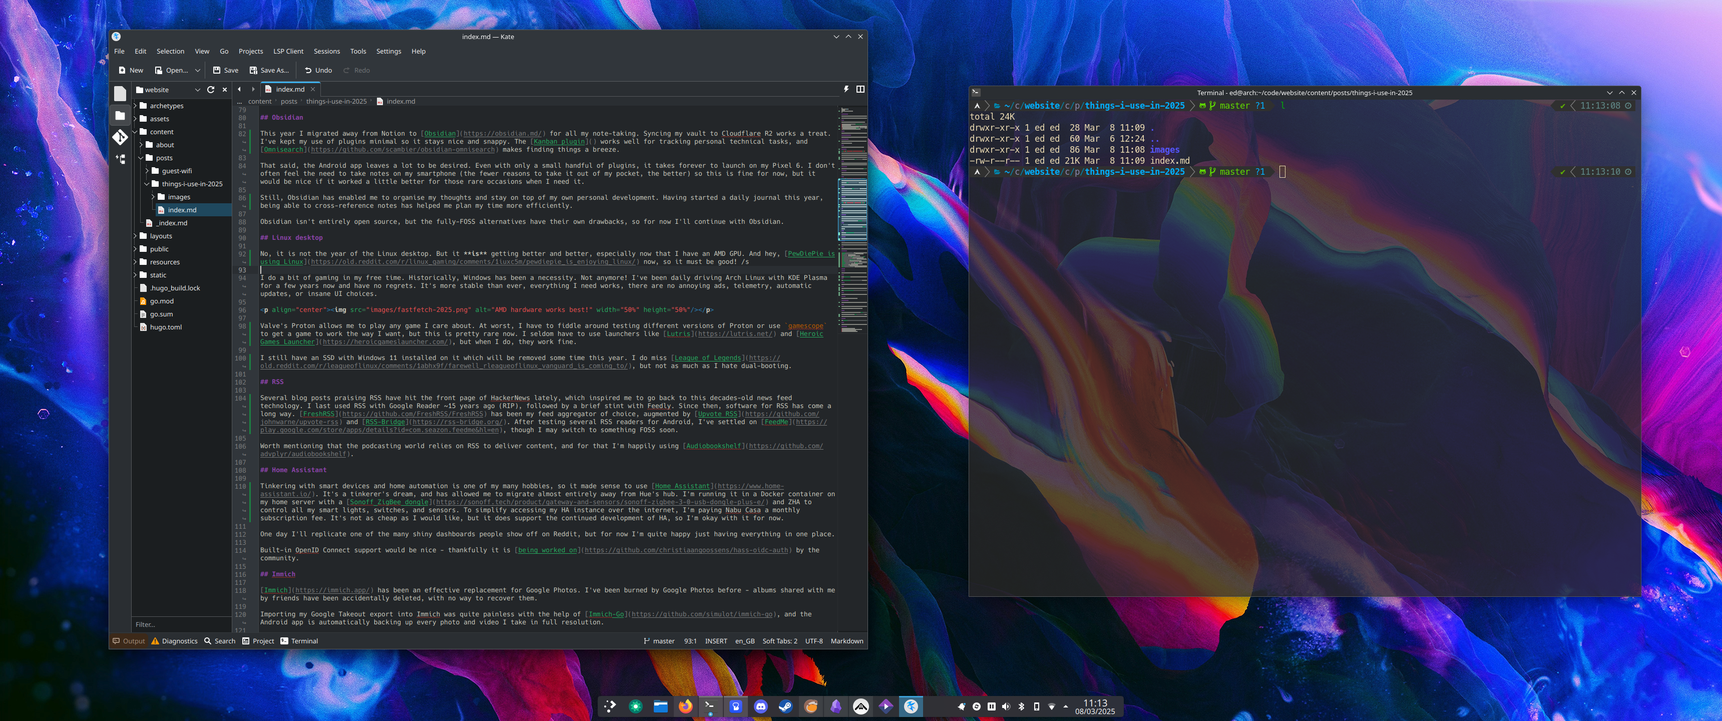1722x721 pixels.
Task: Click the New document toolbar button
Action: 130,70
